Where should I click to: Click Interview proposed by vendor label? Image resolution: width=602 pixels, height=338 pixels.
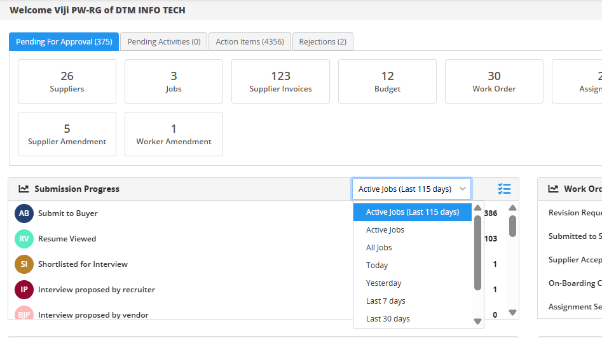click(x=93, y=315)
